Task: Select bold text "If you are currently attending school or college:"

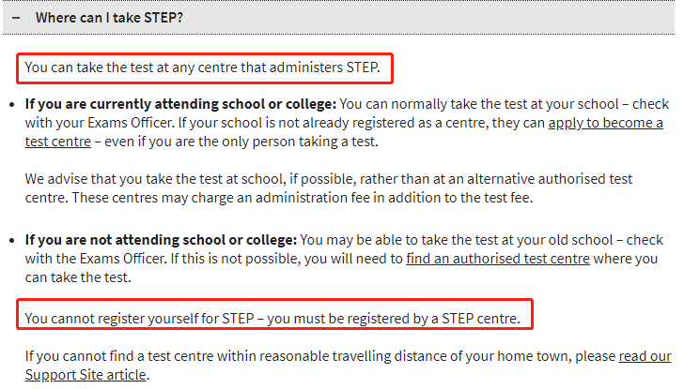Action: pos(180,104)
